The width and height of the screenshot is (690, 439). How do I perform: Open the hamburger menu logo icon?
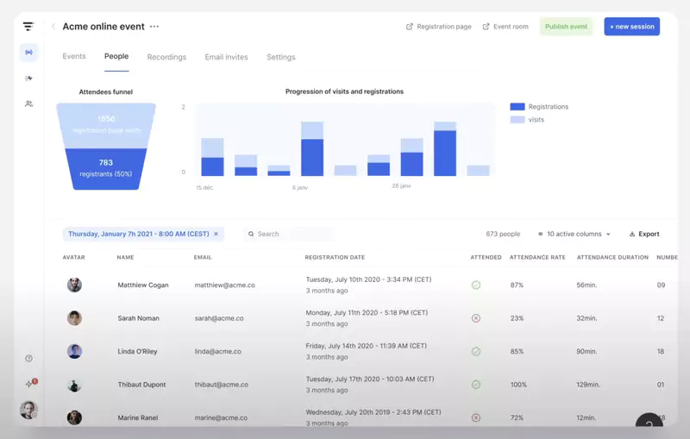tap(28, 27)
